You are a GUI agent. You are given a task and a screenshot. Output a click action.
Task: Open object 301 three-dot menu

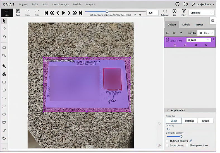(213, 40)
